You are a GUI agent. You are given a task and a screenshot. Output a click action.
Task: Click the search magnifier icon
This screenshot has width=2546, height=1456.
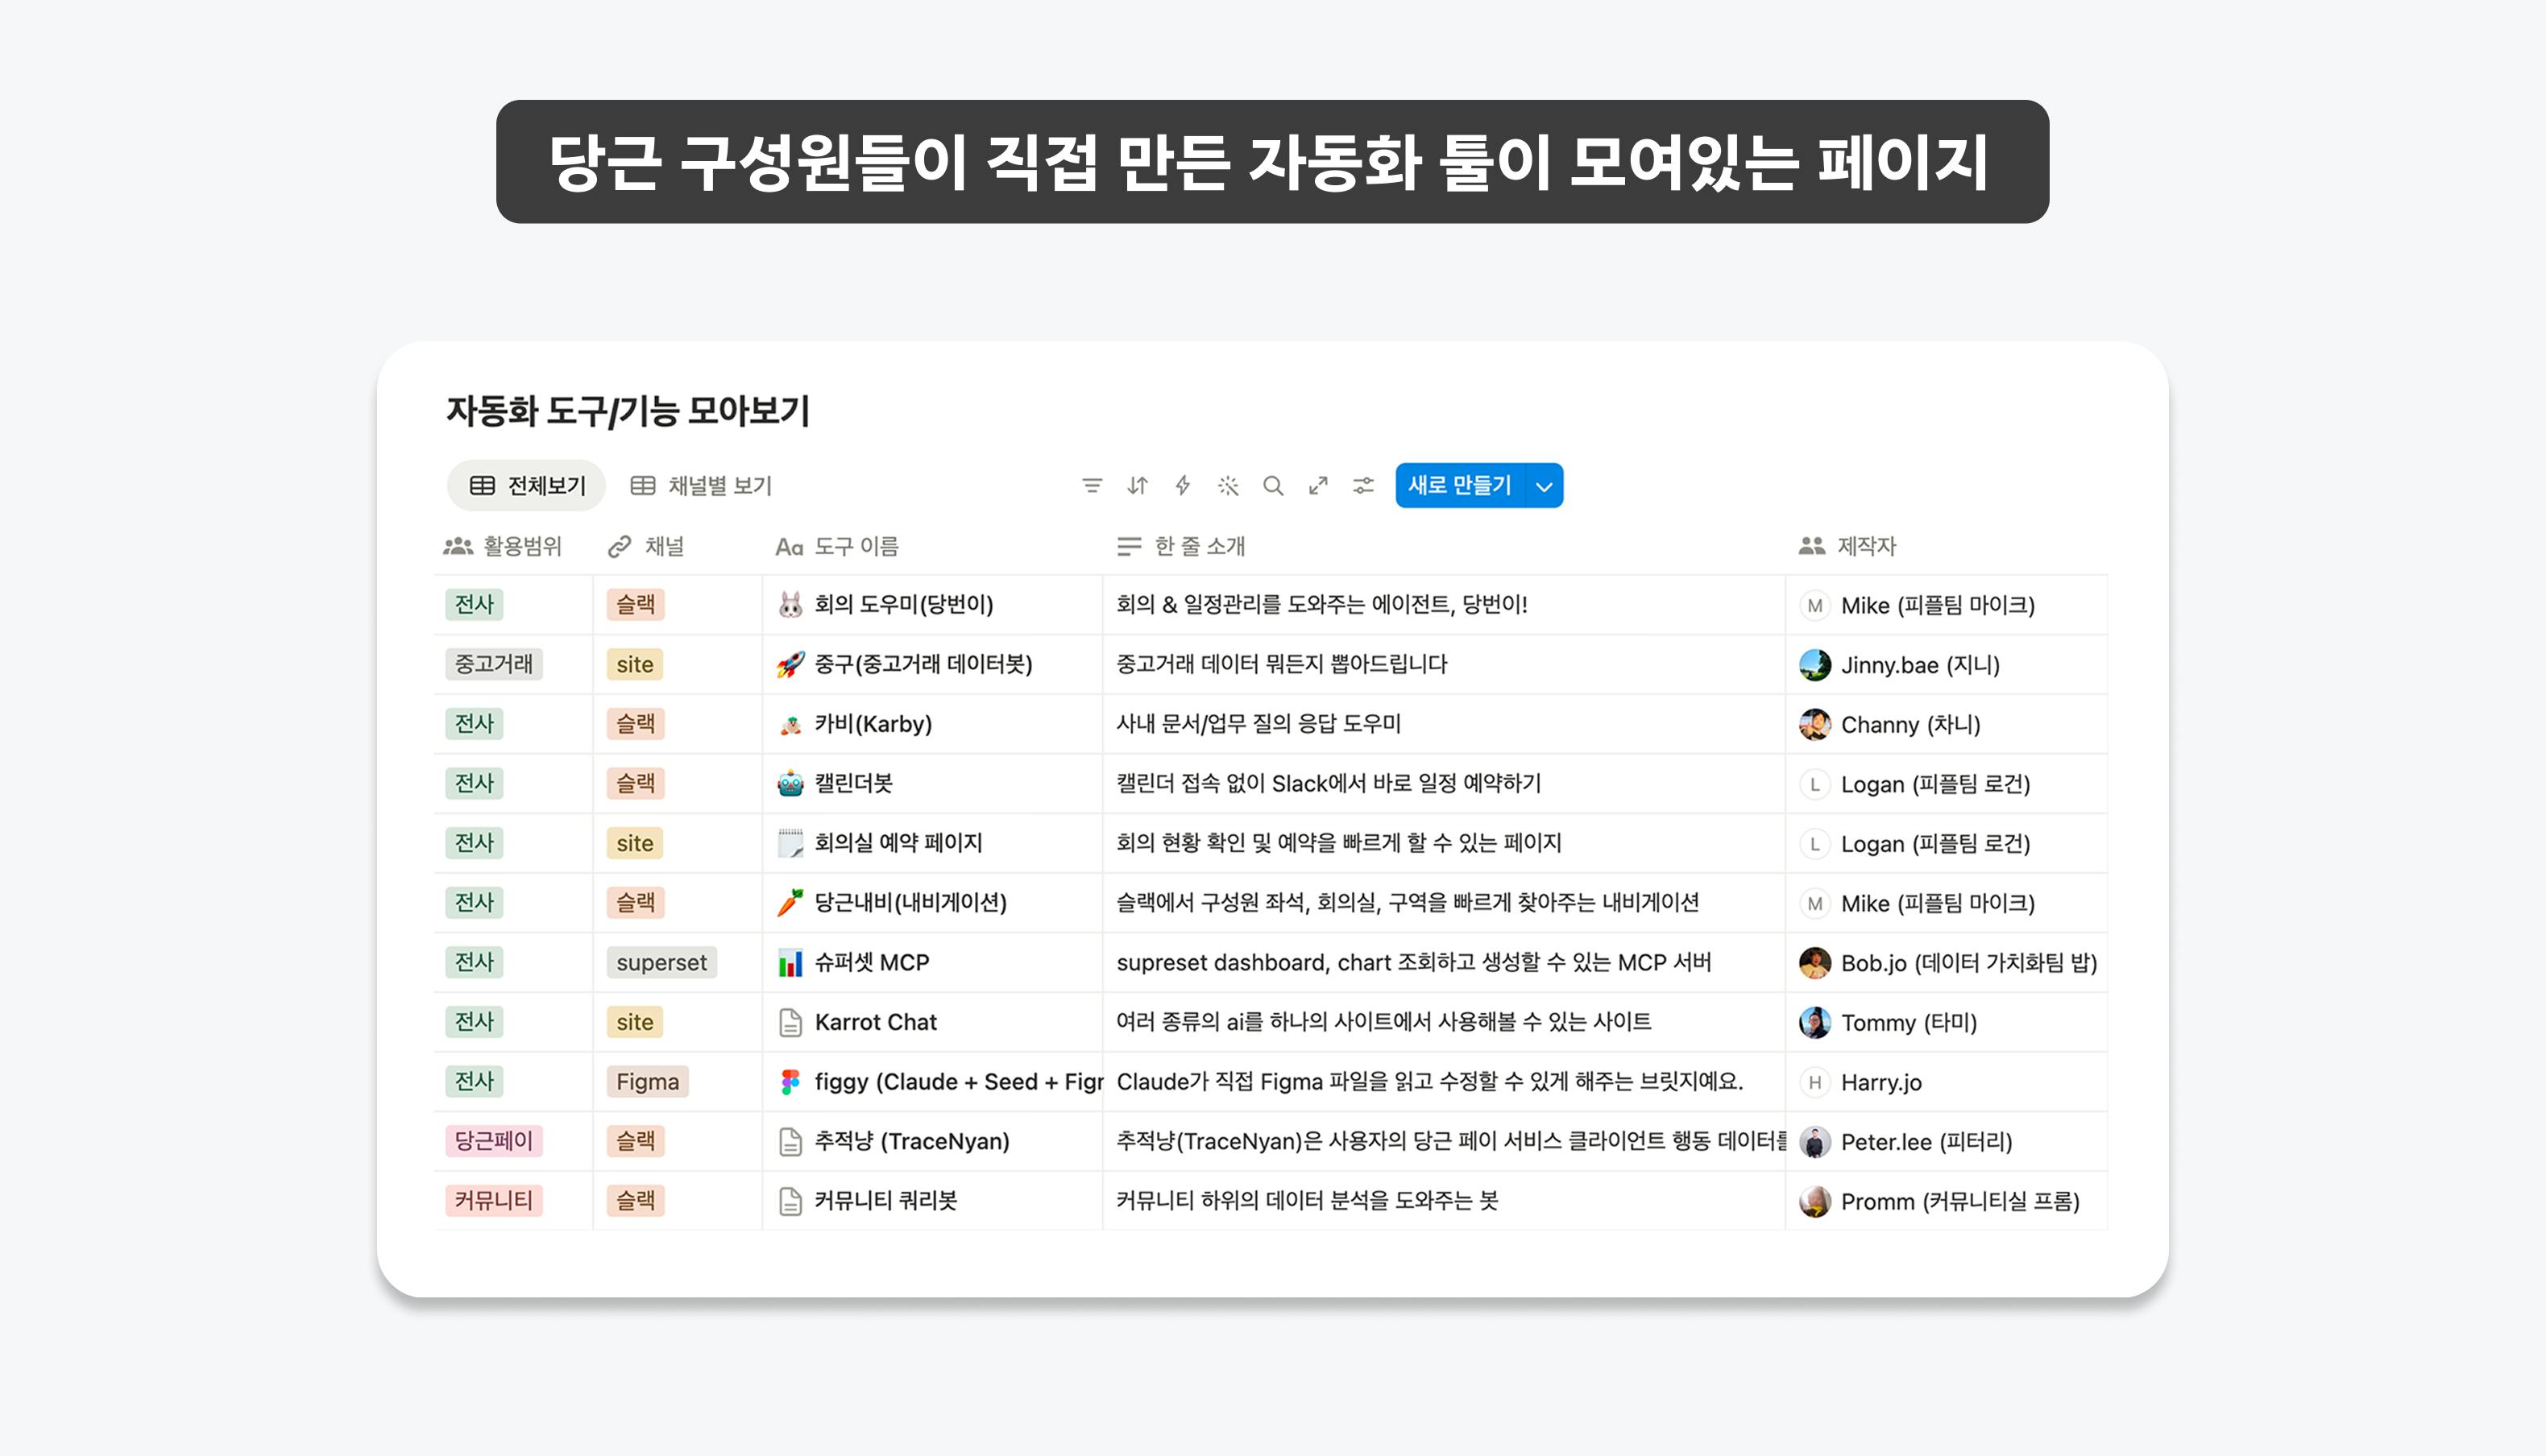(1272, 486)
